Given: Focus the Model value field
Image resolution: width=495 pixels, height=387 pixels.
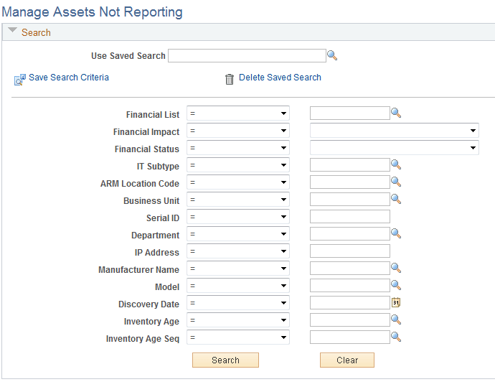Looking at the screenshot, I should 350,286.
